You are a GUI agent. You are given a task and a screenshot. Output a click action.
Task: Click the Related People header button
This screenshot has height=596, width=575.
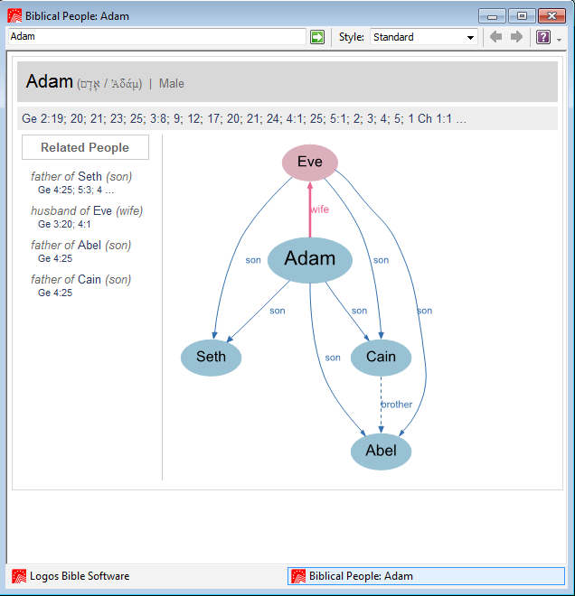85,147
